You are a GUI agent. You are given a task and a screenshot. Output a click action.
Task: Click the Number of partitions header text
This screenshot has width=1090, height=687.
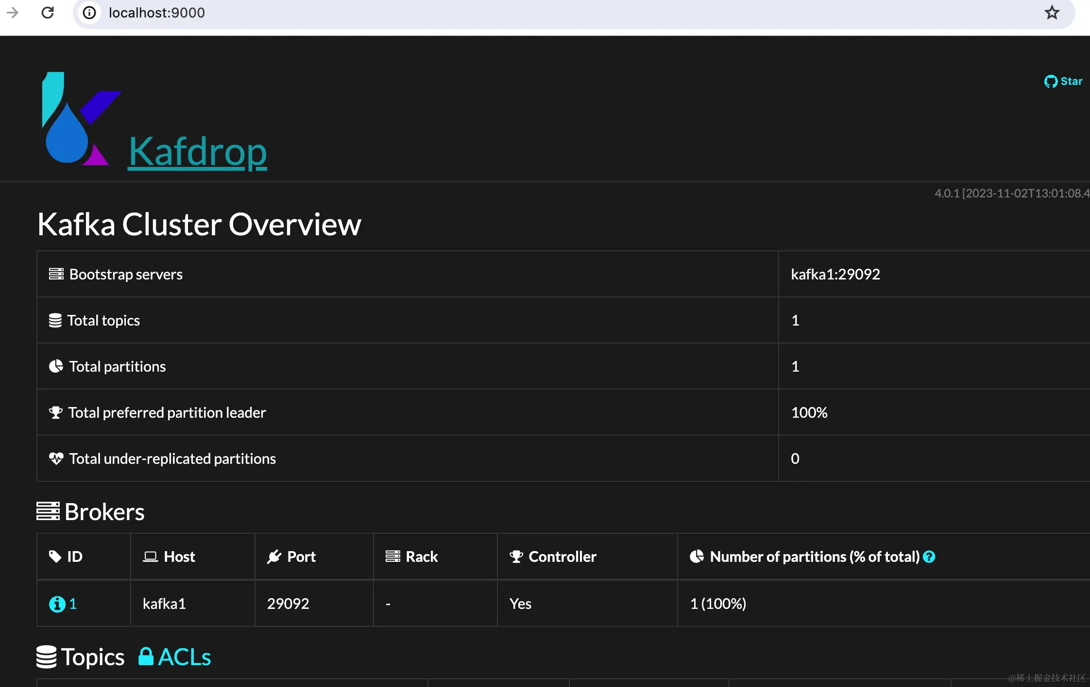click(815, 556)
